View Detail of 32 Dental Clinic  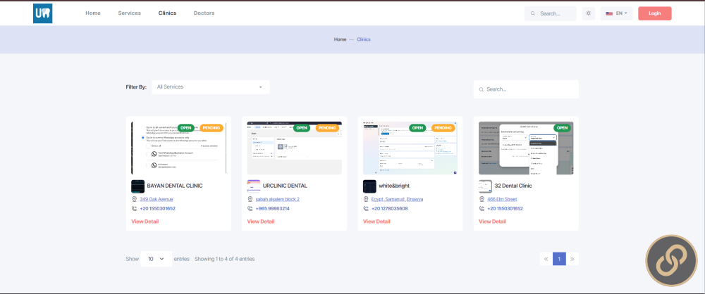coord(492,222)
